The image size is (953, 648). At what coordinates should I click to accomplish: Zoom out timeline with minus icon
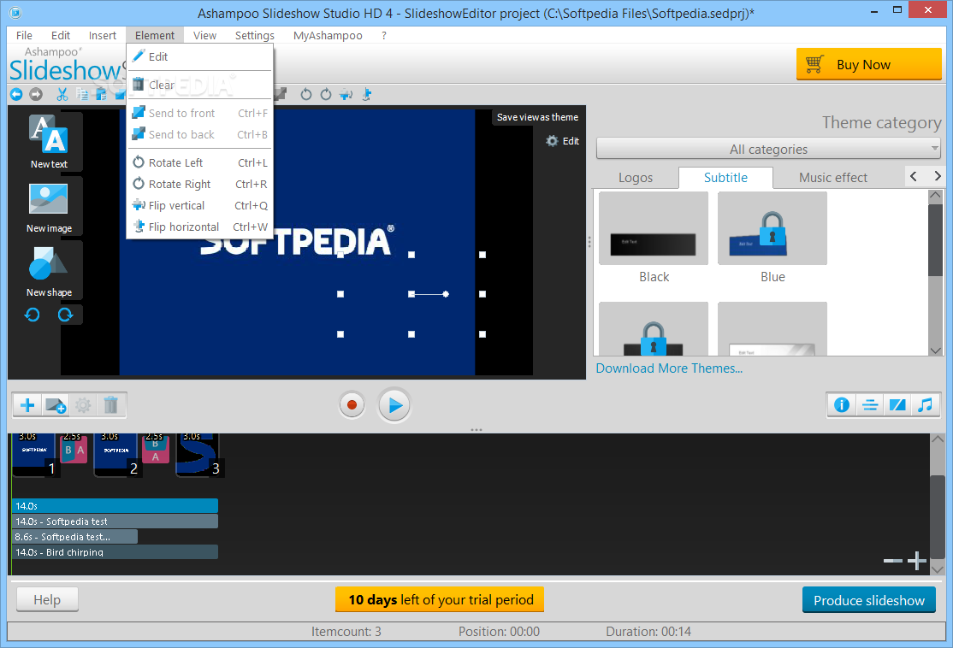pyautogui.click(x=893, y=561)
